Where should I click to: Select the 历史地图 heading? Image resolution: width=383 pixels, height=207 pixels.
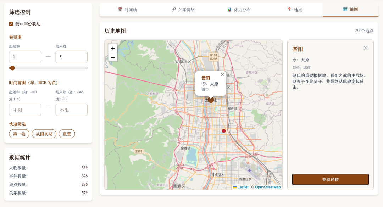tap(115, 31)
